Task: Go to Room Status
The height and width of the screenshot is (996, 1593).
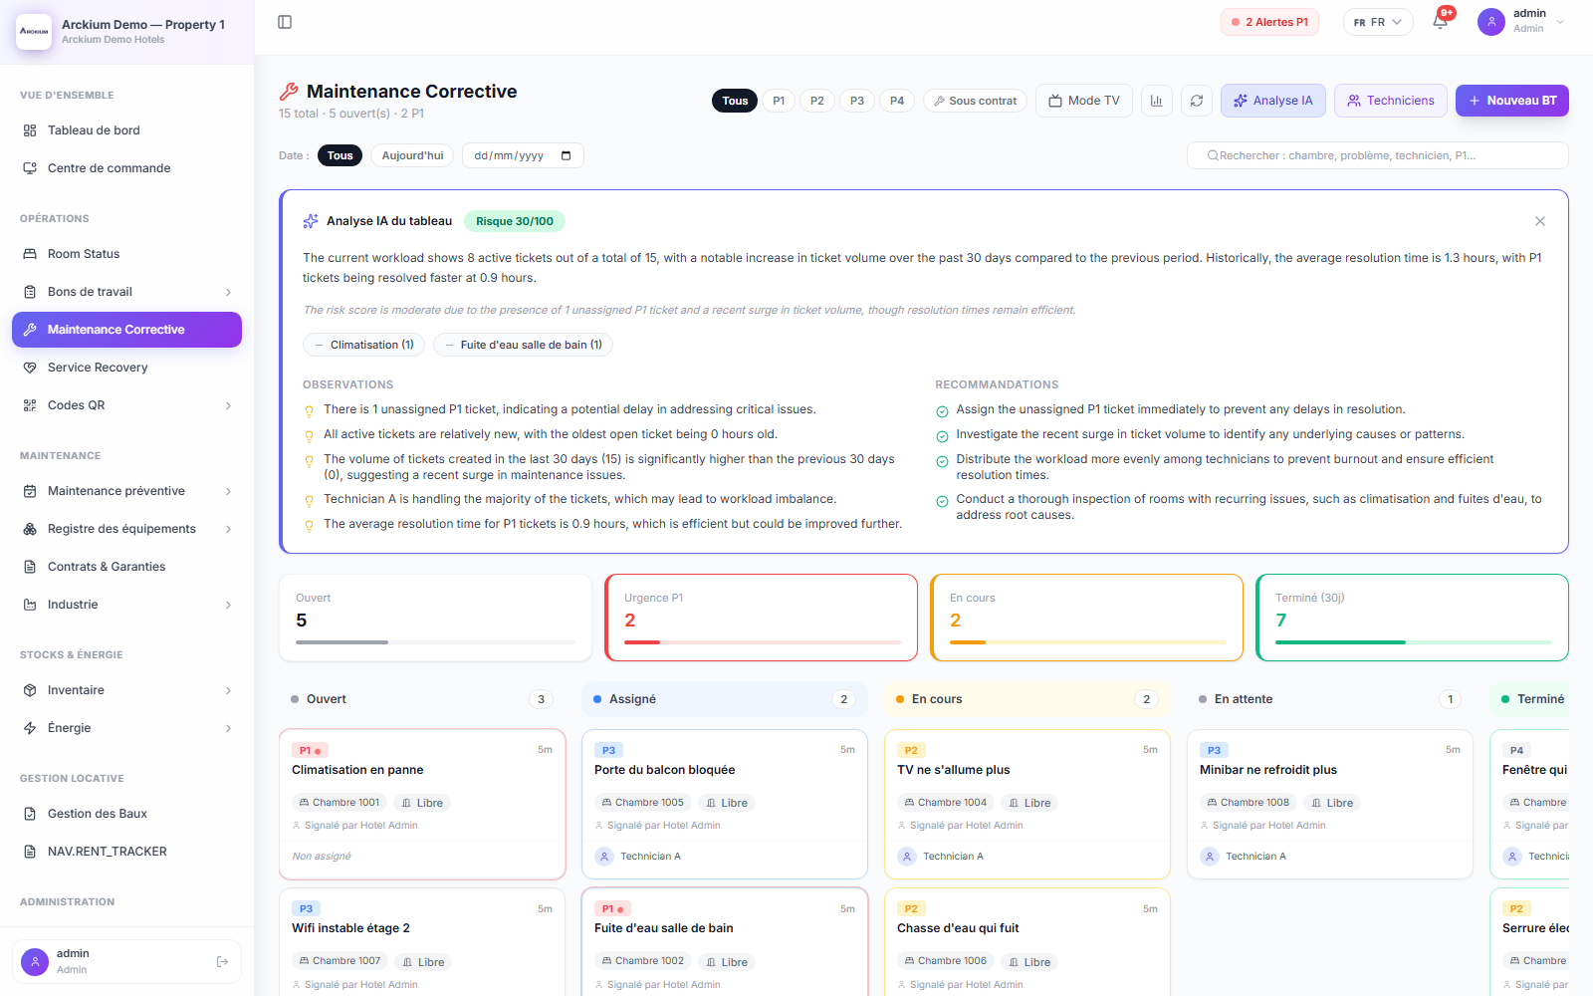Action: (126, 254)
